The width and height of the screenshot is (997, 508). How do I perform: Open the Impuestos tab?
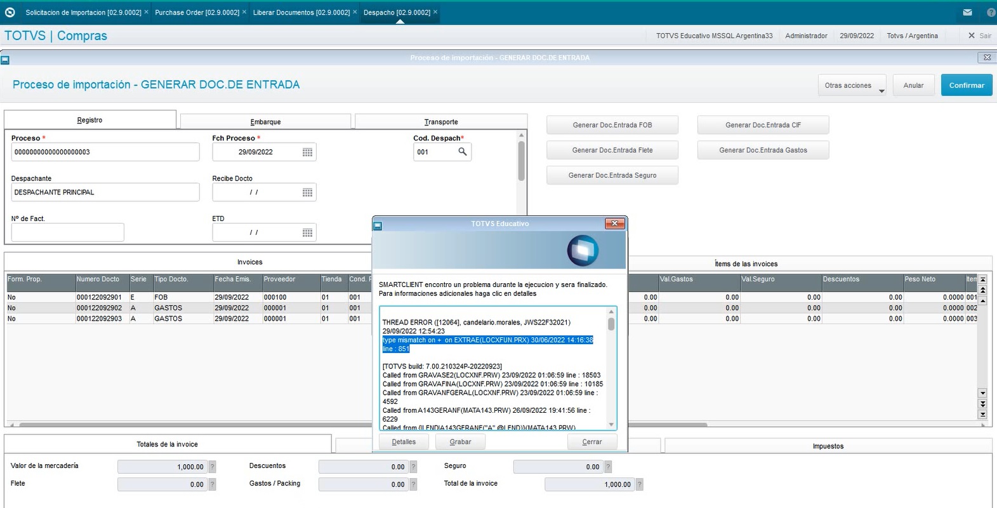click(828, 446)
